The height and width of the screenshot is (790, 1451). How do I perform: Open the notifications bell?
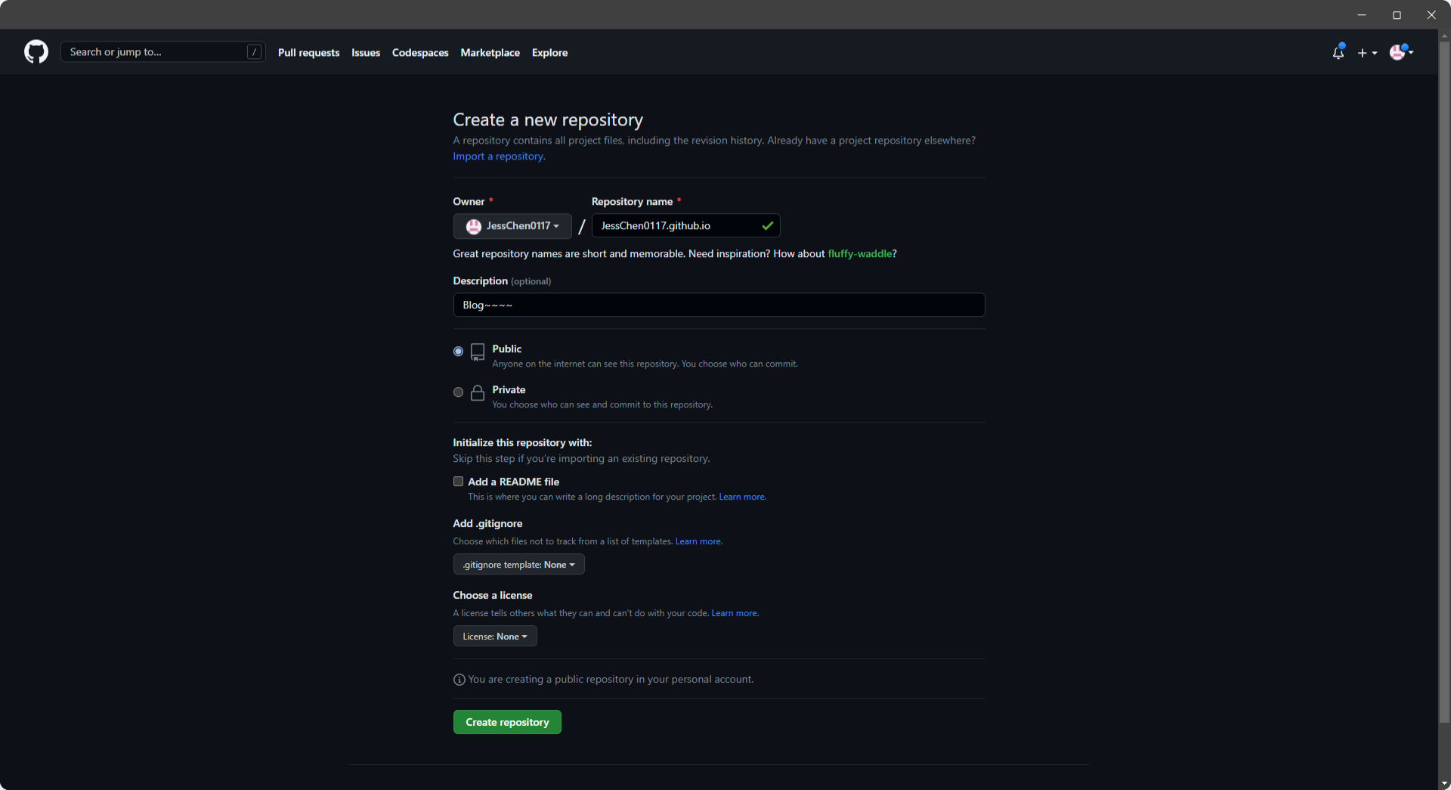pyautogui.click(x=1338, y=52)
